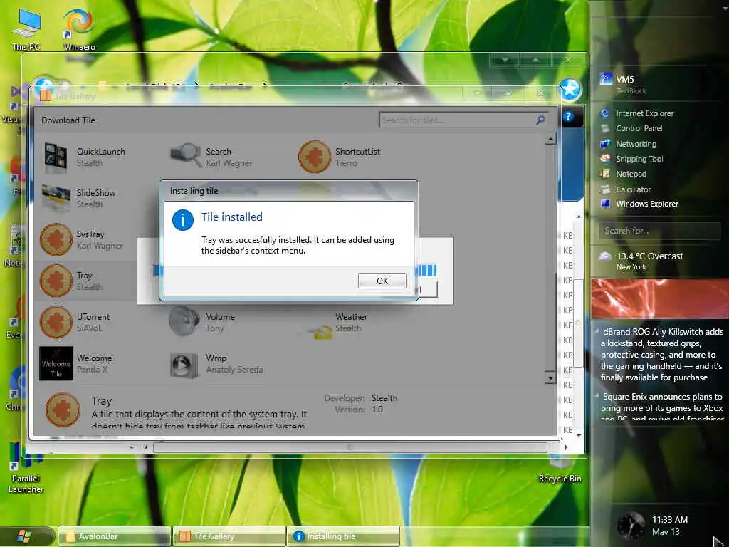
Task: Select the SysTray tile icon
Action: [56, 239]
